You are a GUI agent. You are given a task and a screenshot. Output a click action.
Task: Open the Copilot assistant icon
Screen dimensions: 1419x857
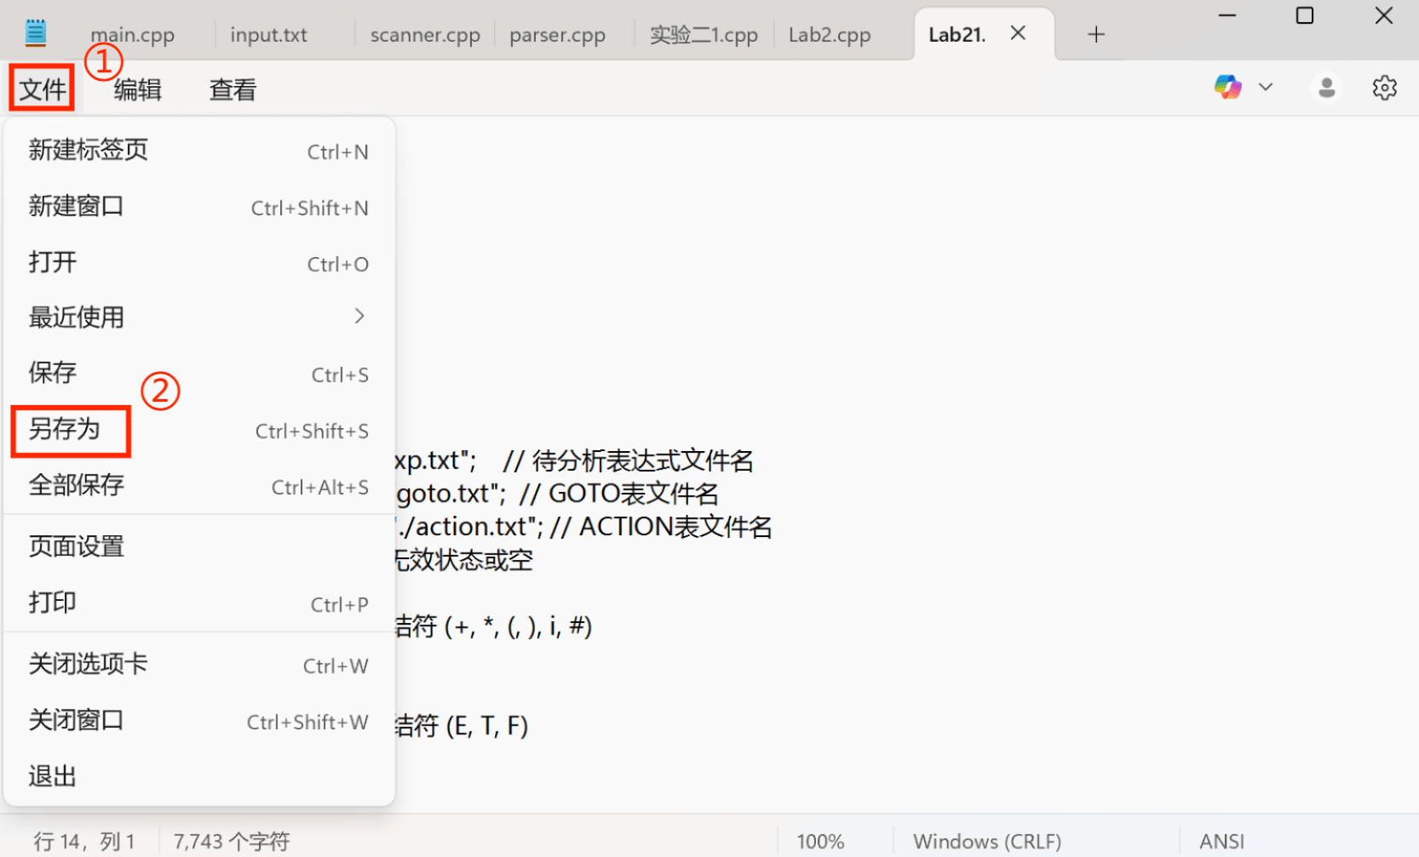[1227, 87]
